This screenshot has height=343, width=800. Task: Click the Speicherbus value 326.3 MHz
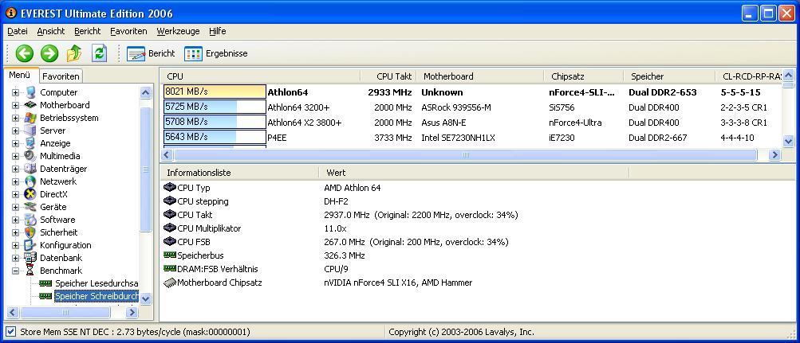click(x=345, y=255)
